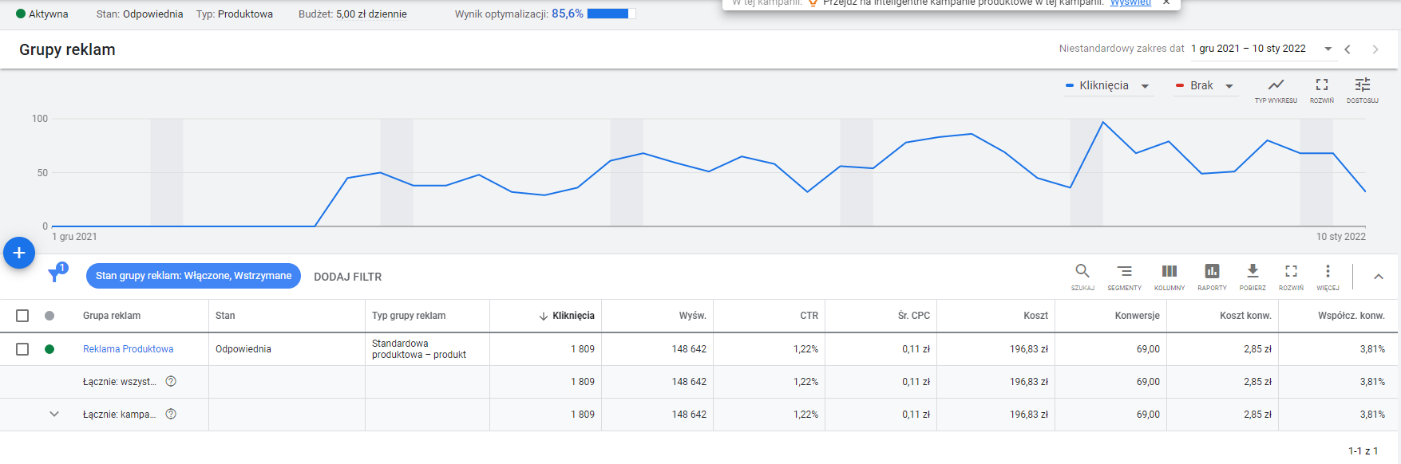The height and width of the screenshot is (464, 1401).
Task: Open the Reklama Produktowa ad group link
Action: tap(128, 349)
